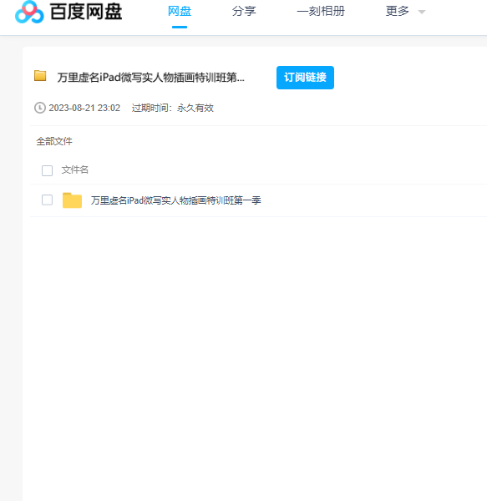Viewport: 487px width, 501px height.
Task: Click the 订阅链接 button
Action: click(305, 78)
